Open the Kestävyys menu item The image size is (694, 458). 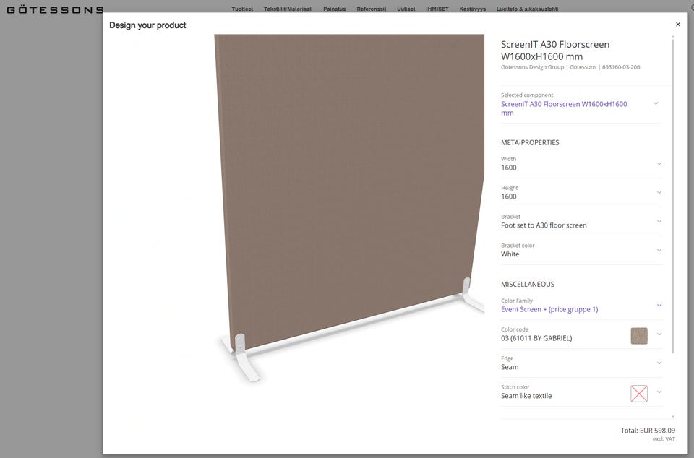tap(472, 9)
